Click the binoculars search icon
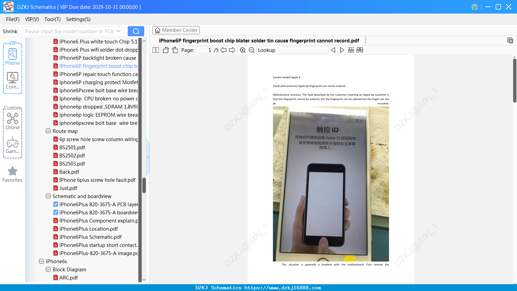 (360, 50)
